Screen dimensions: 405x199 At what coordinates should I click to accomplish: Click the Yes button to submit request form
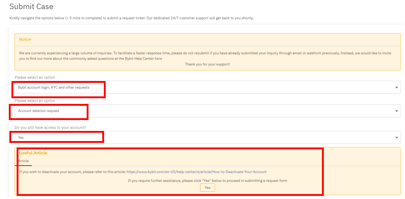207,188
